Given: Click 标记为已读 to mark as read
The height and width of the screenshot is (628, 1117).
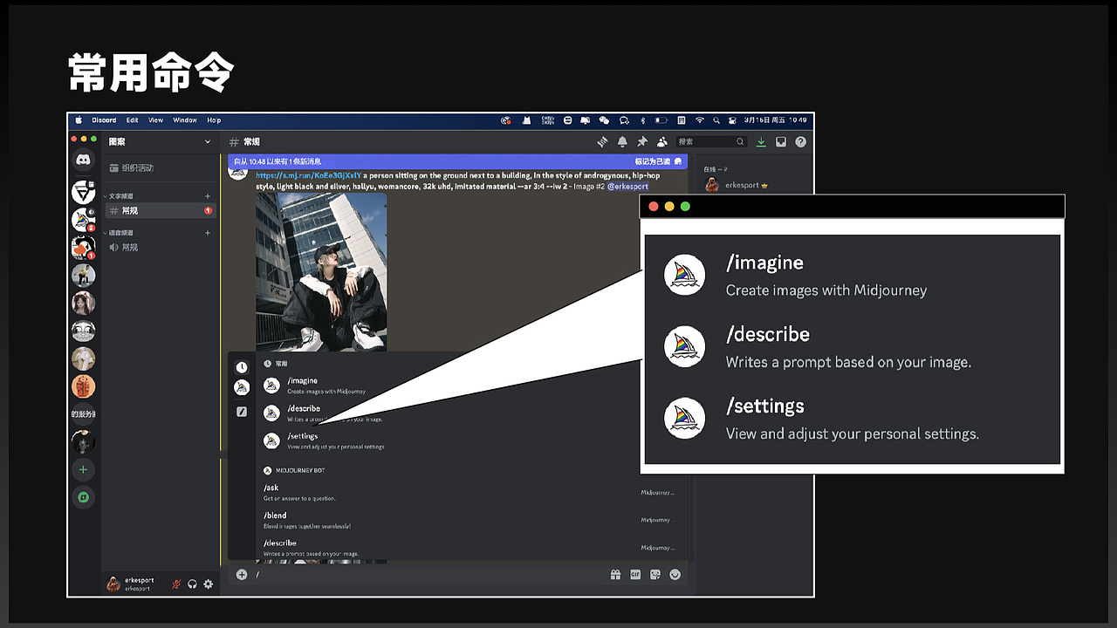Looking at the screenshot, I should tap(658, 161).
